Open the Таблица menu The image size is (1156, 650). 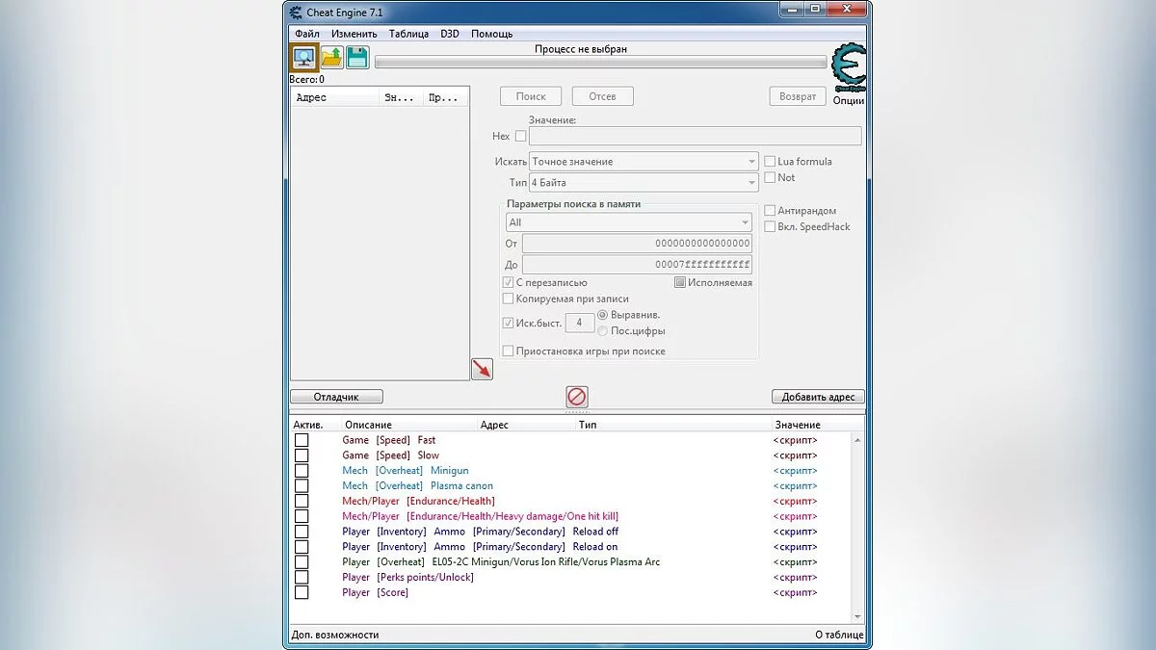408,34
